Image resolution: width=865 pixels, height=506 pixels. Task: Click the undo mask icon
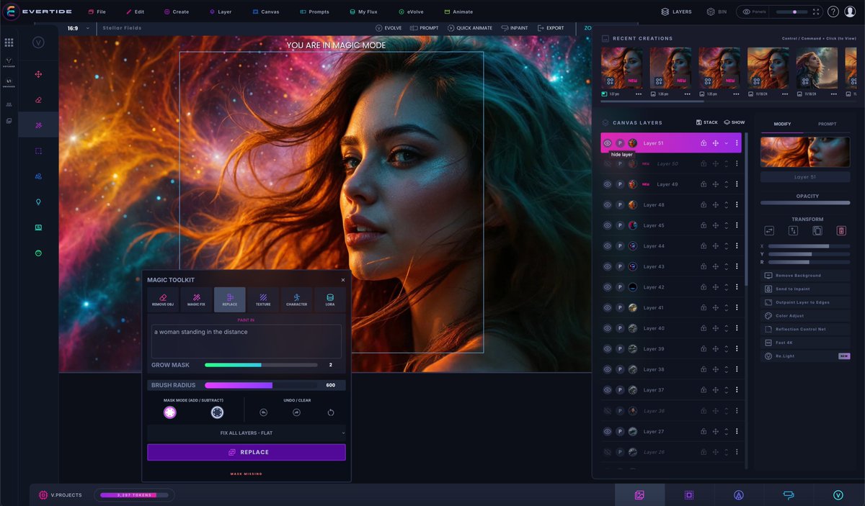click(x=264, y=412)
